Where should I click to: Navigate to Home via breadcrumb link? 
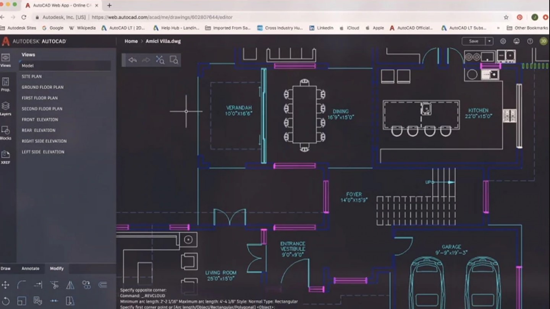131,41
